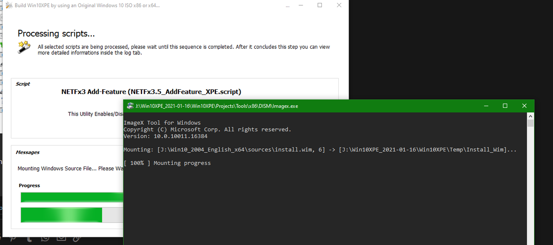Maximize the Build Win10XPE window
This screenshot has height=245, width=553.
[320, 6]
